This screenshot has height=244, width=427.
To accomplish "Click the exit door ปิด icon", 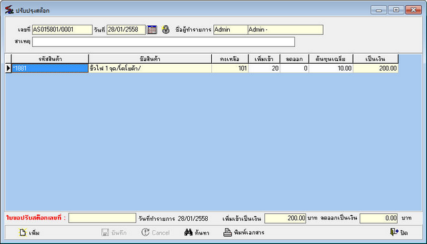I will tap(394, 232).
